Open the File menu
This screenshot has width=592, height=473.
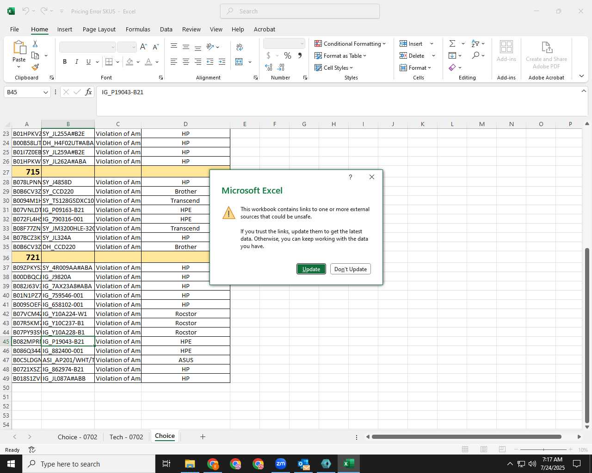(14, 29)
